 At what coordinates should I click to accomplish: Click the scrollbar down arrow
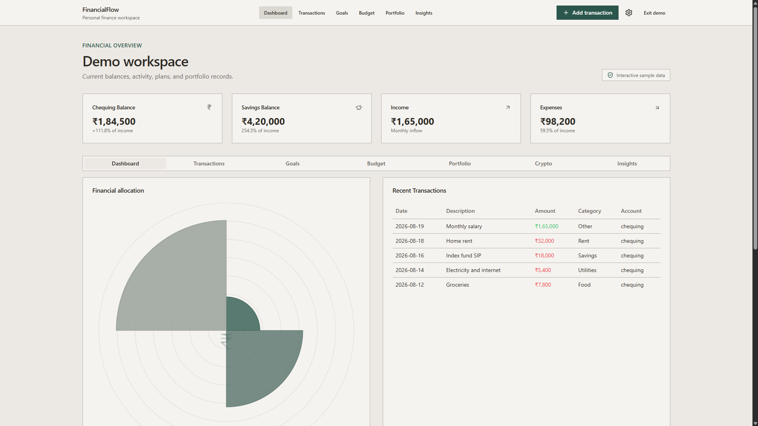[755, 423]
